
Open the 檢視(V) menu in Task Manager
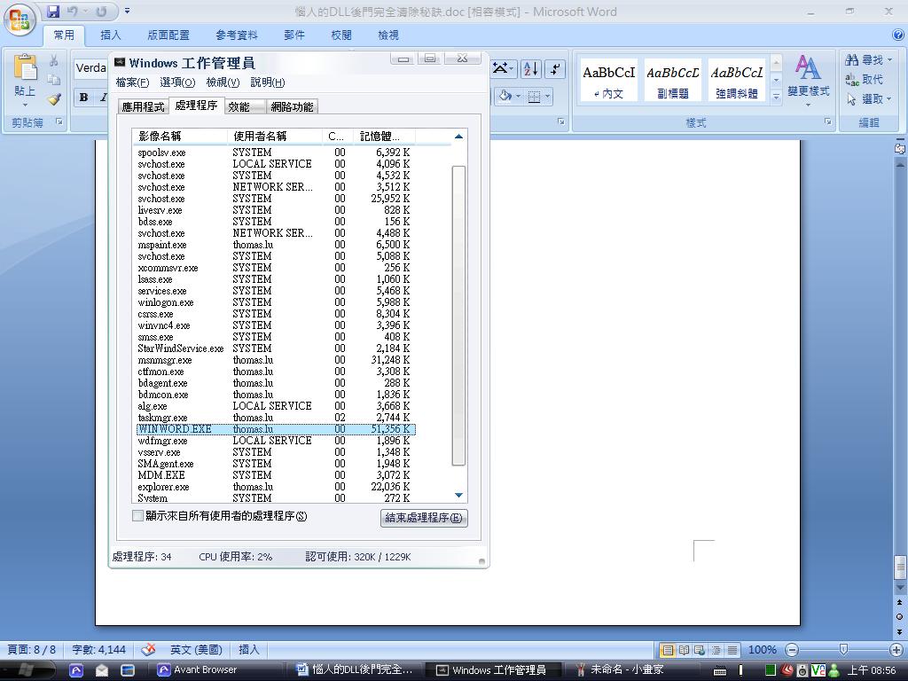[x=223, y=82]
